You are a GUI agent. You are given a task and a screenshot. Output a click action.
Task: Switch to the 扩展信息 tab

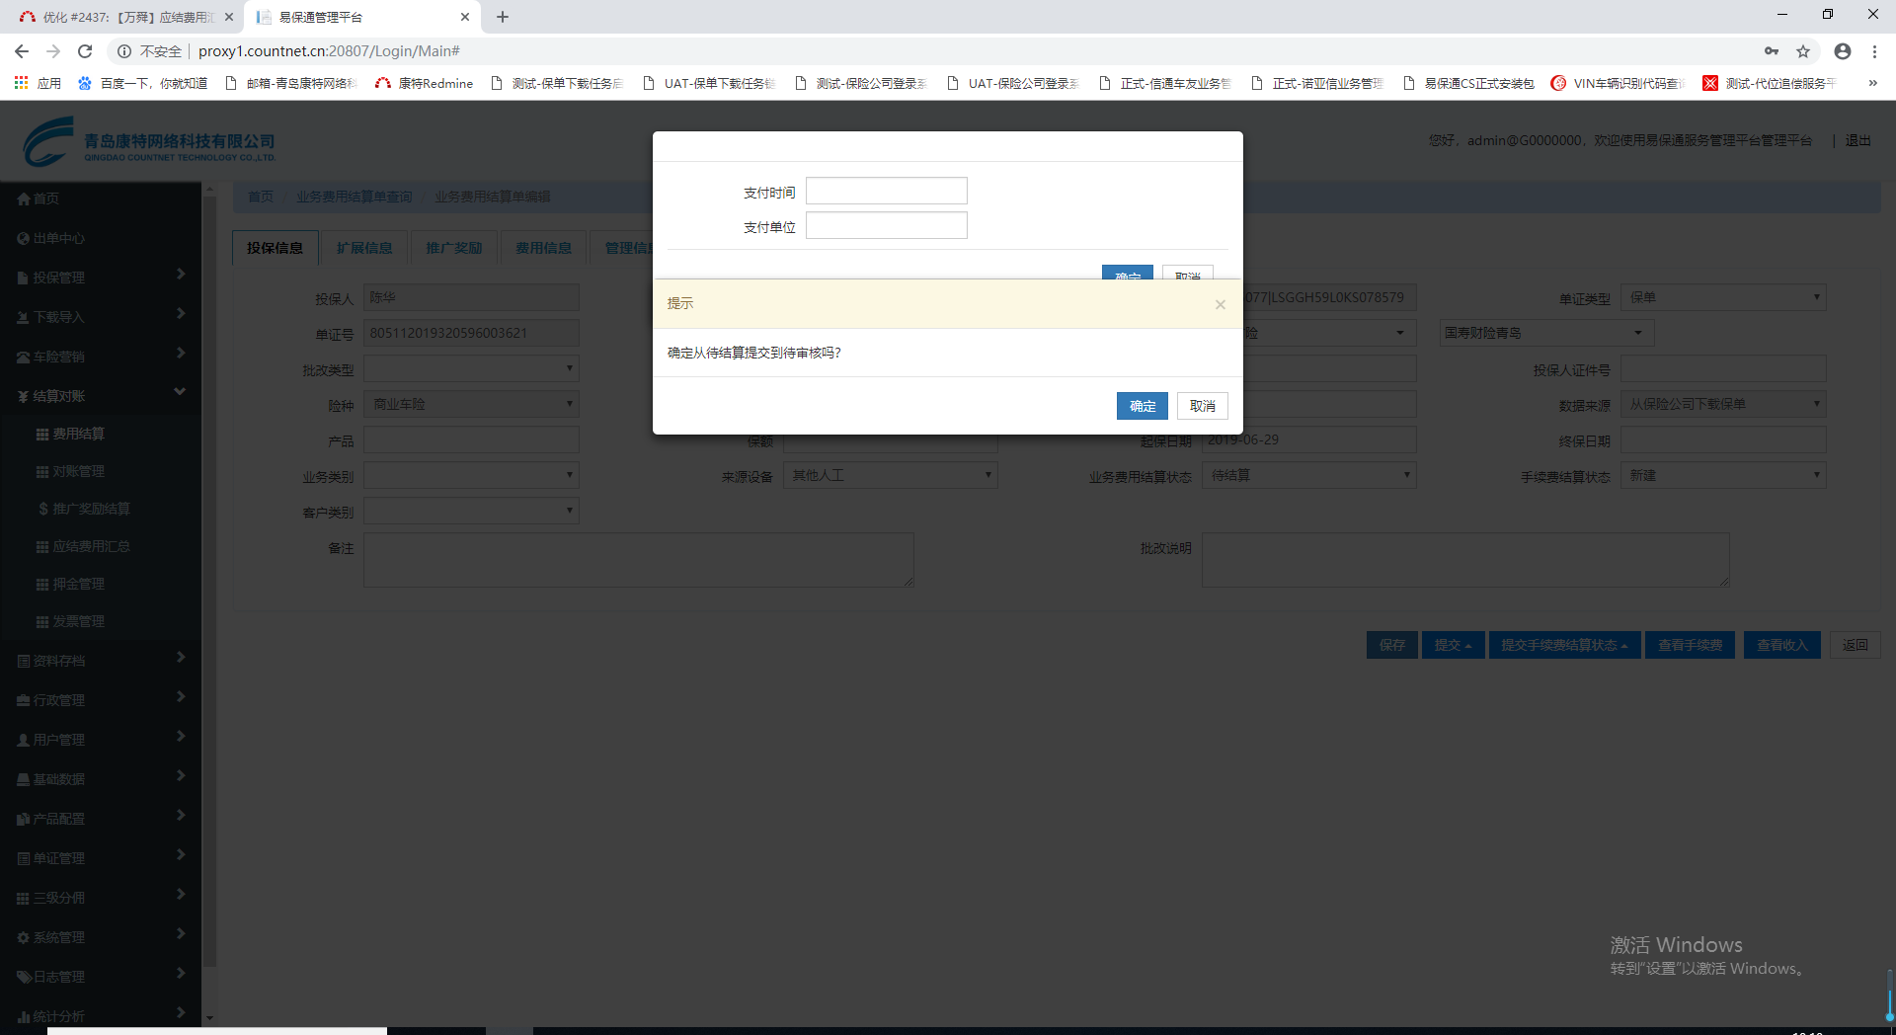tap(364, 248)
